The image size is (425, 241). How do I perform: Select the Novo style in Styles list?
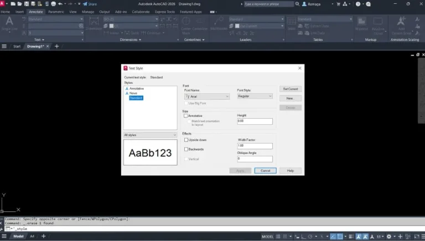pyautogui.click(x=133, y=93)
